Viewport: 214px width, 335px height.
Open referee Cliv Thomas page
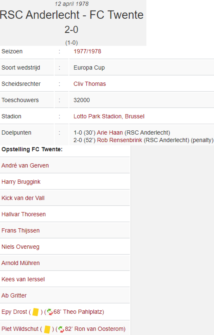[x=90, y=84]
